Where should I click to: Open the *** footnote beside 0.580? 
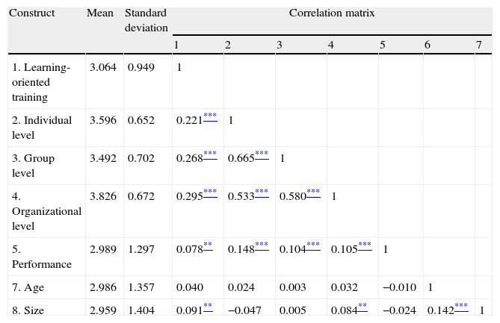[x=313, y=192]
